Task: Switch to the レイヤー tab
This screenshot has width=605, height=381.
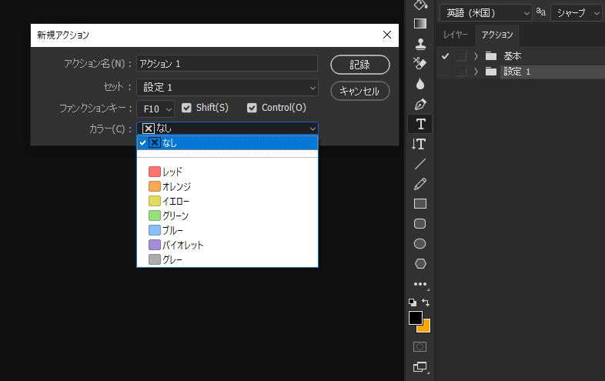Action: [x=454, y=35]
